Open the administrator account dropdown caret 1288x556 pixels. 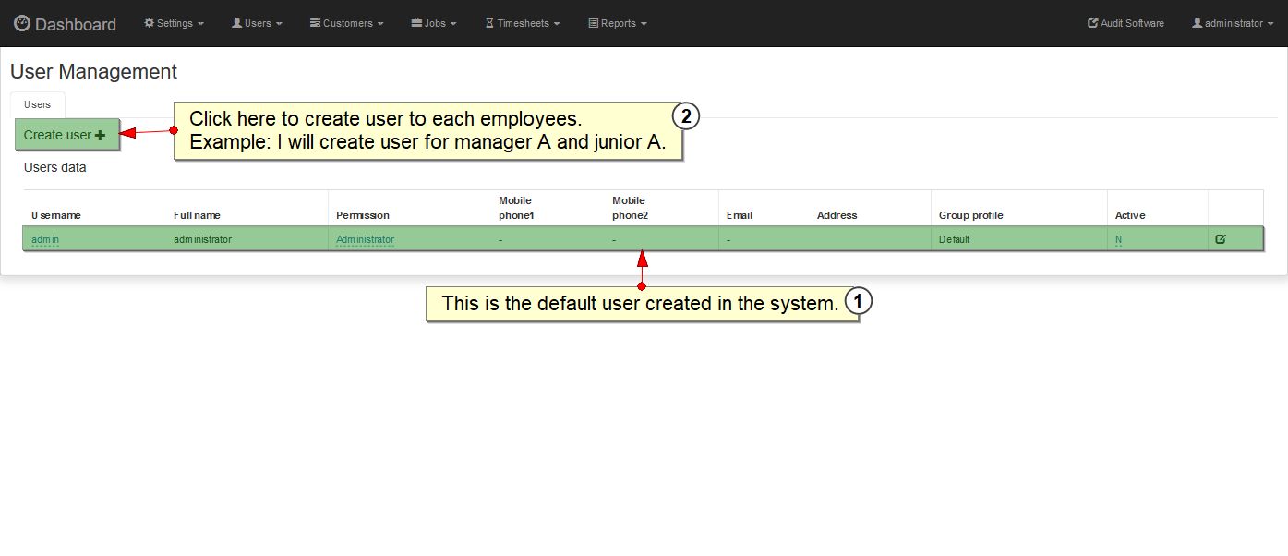point(1270,24)
